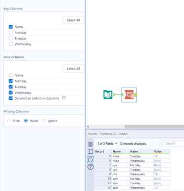
Task: Click Select All for Key Columns
Action: tap(73, 20)
